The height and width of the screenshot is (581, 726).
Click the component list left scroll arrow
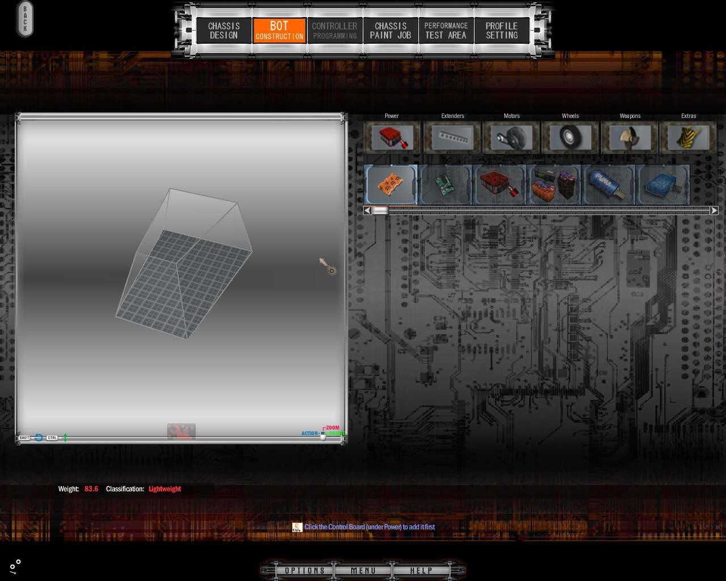point(368,210)
